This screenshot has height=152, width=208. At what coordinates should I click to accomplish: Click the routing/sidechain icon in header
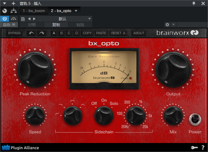coord(14,11)
